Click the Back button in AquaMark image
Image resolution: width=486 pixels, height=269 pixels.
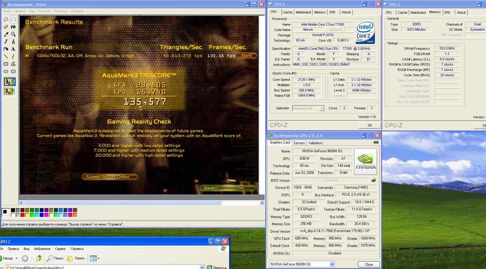[228, 188]
